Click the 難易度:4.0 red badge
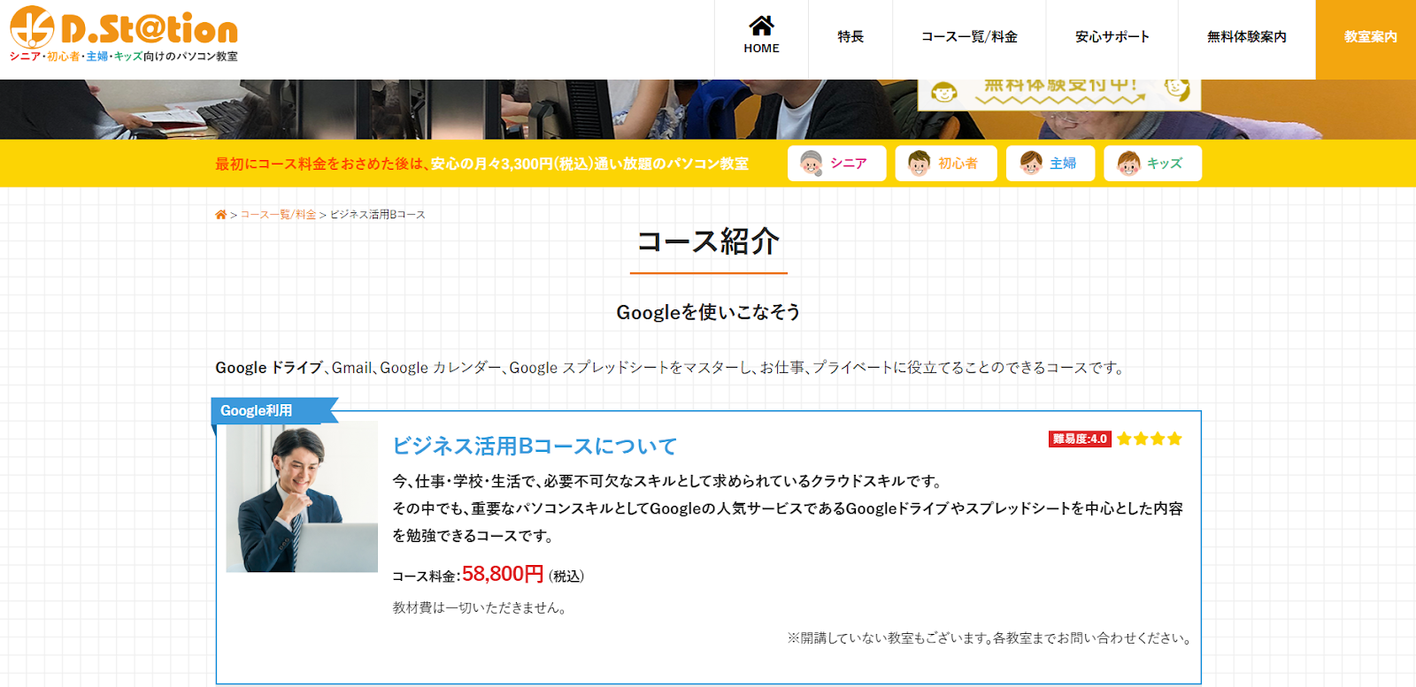This screenshot has width=1416, height=687. [1080, 439]
